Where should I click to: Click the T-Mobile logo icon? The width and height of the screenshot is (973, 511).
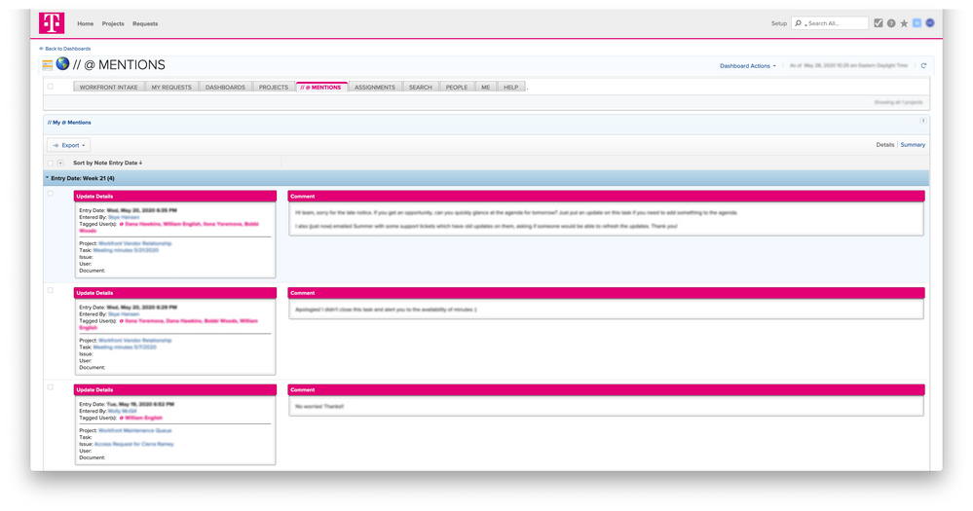point(50,22)
